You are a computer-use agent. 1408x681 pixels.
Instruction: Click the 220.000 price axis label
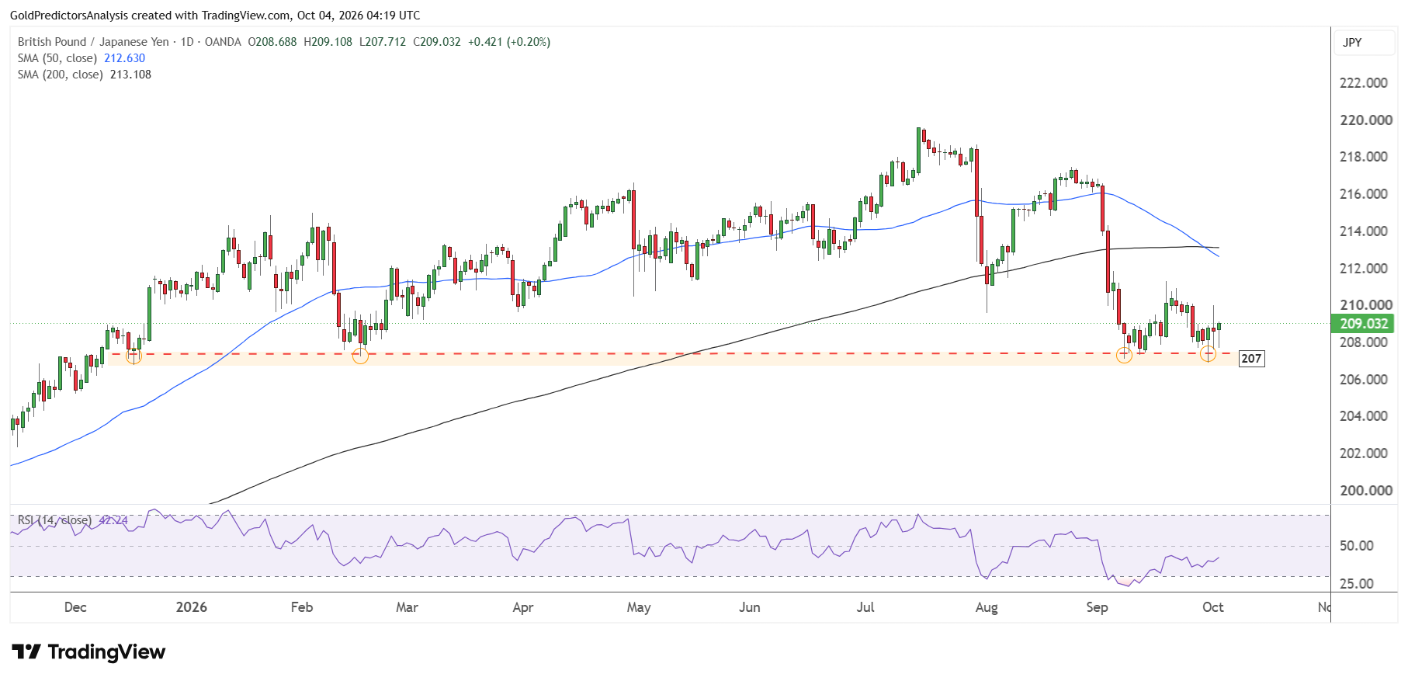[x=1365, y=120]
